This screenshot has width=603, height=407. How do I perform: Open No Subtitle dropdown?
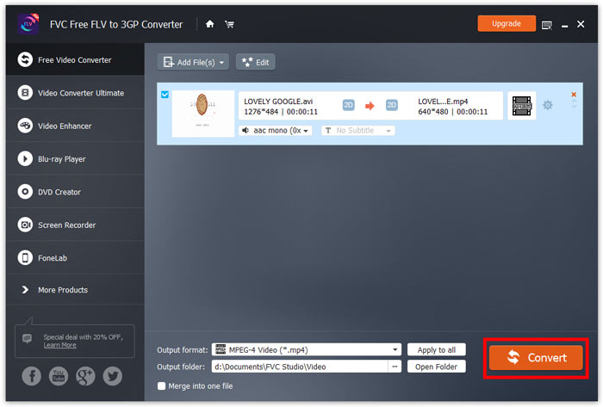(x=358, y=131)
